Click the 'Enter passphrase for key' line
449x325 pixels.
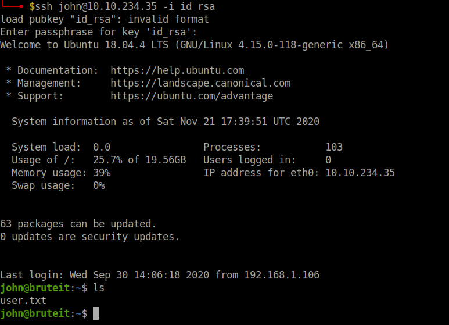(x=99, y=32)
